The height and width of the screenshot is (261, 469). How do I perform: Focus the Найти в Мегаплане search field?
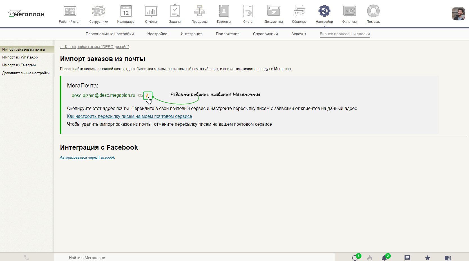[194, 258]
